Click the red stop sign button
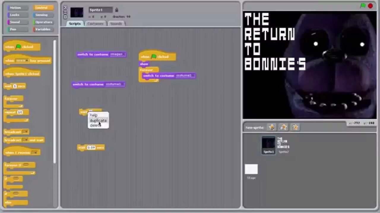Image resolution: width=380 pixels, height=213 pixels. [370, 6]
